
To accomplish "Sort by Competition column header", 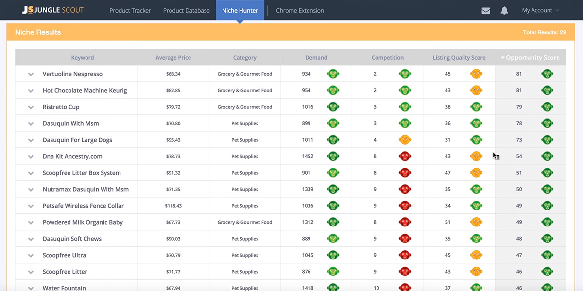I will click(388, 57).
